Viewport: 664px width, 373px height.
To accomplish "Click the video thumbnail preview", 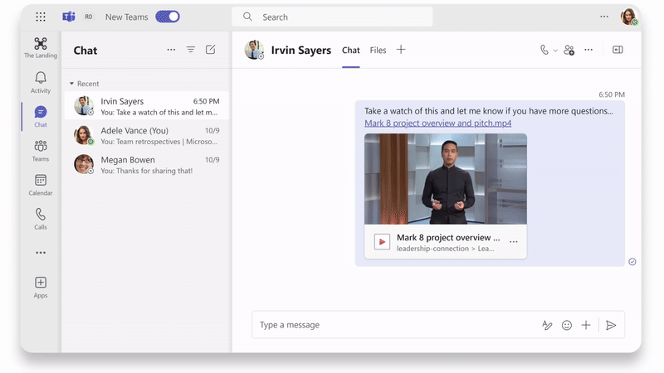I will [x=446, y=179].
